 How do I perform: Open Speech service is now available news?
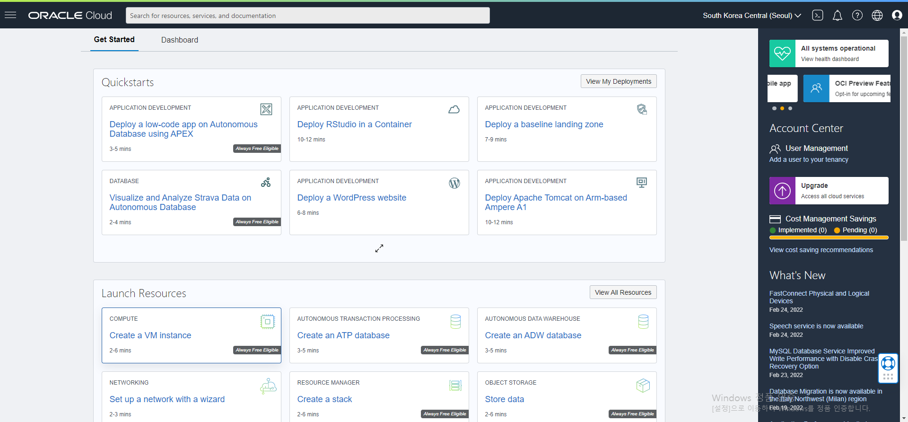[x=816, y=326]
